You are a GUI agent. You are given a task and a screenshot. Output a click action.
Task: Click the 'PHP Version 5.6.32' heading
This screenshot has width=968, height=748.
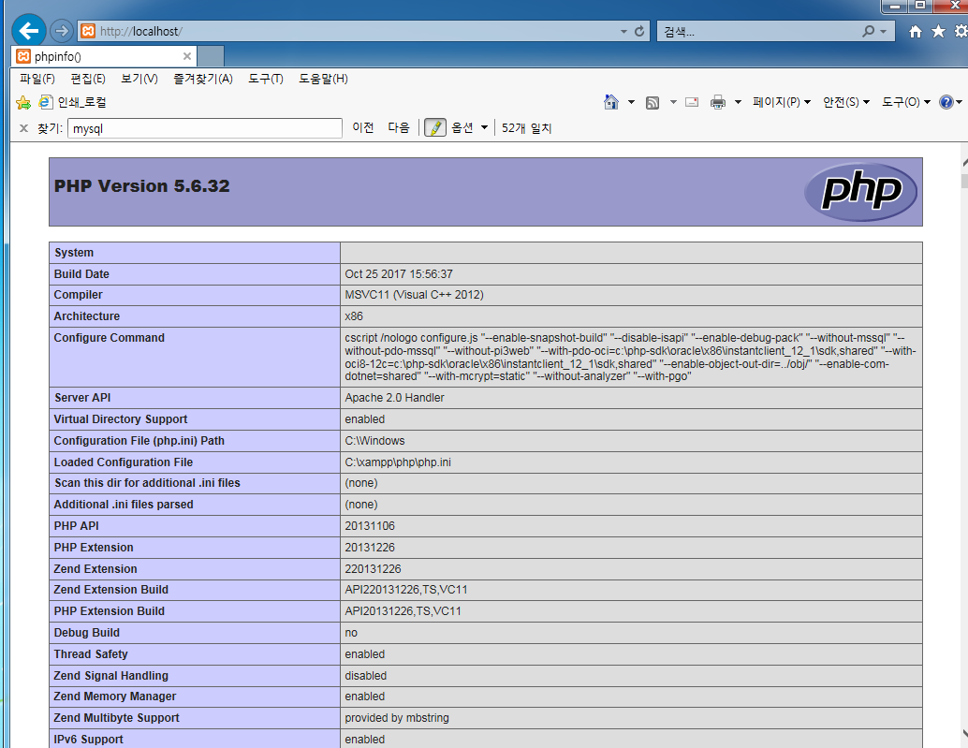tap(142, 185)
